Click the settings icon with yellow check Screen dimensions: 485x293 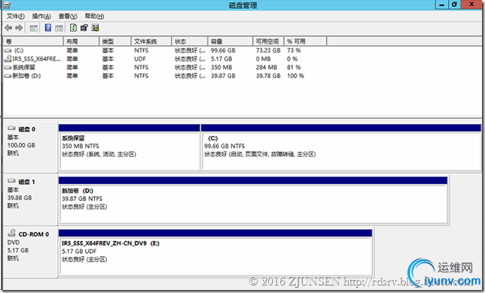pyautogui.click(x=95, y=28)
